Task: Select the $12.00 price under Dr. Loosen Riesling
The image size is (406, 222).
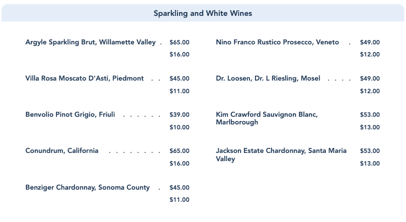Action: (370, 91)
